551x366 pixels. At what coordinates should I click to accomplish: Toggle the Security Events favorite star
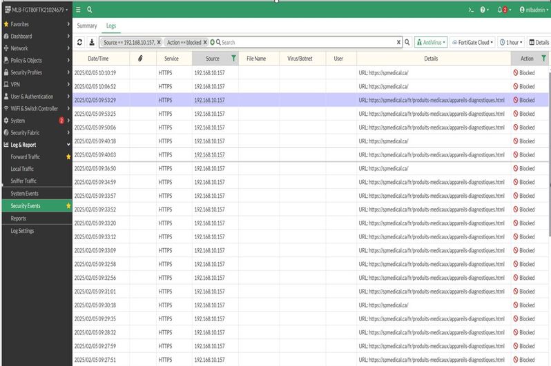tap(68, 206)
